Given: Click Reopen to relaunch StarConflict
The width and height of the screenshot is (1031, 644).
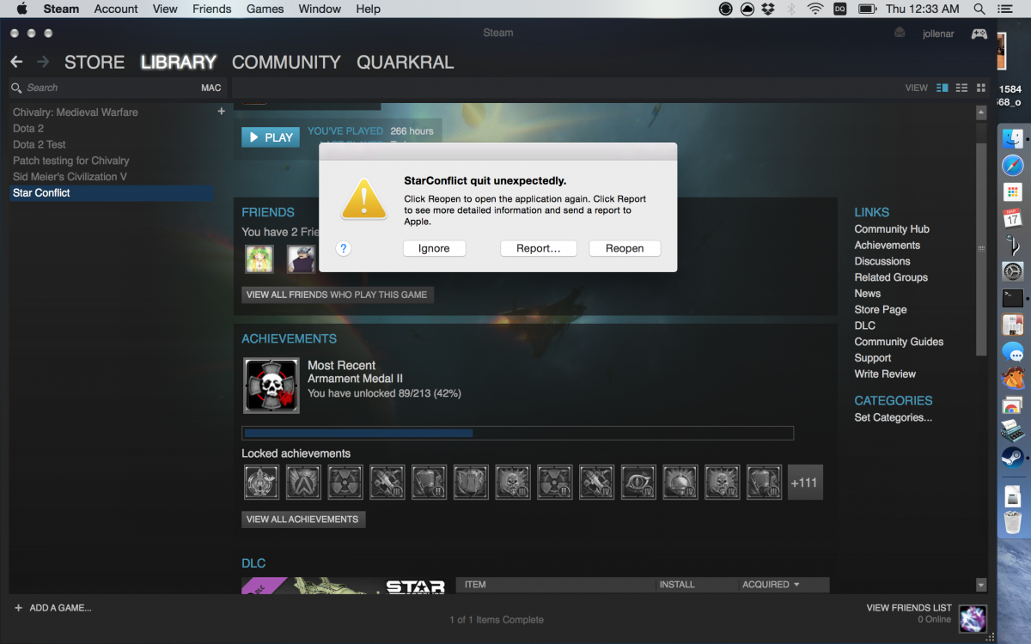Looking at the screenshot, I should 625,248.
